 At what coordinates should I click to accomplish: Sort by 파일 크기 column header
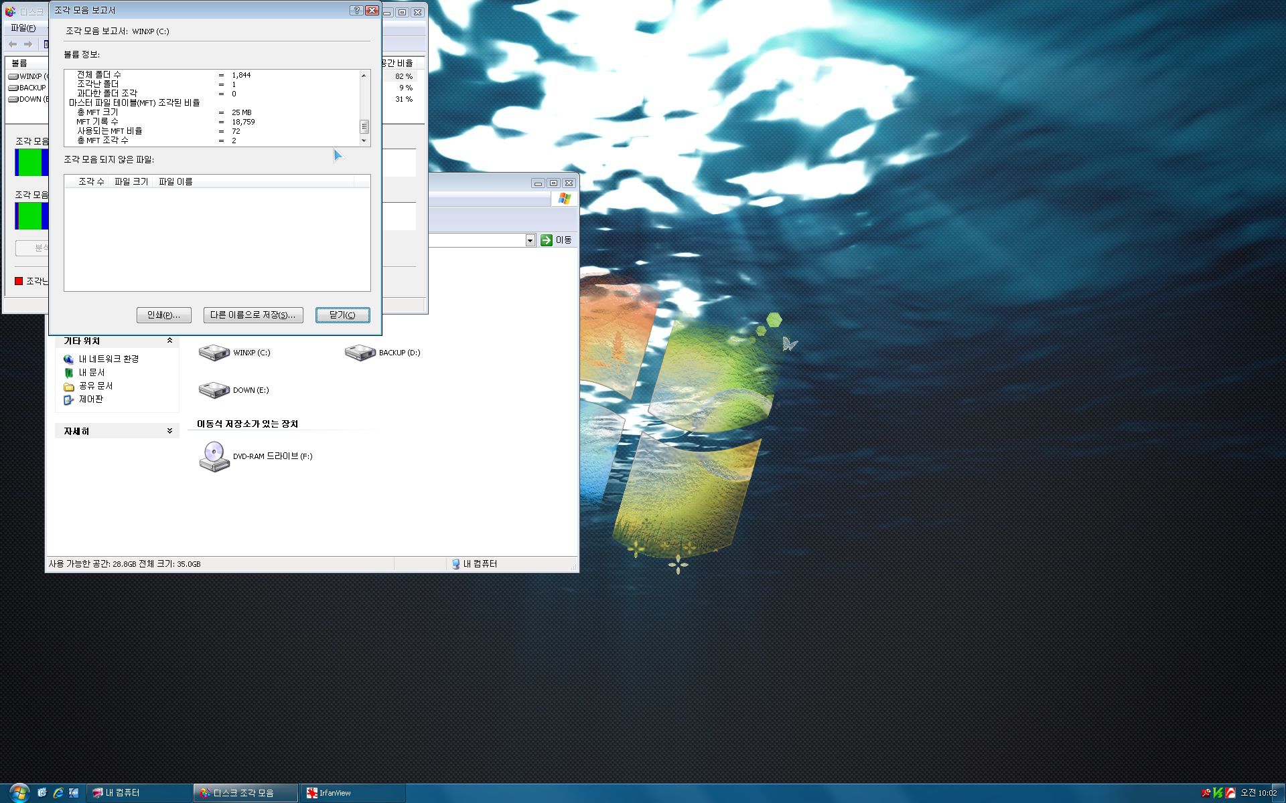tap(131, 181)
